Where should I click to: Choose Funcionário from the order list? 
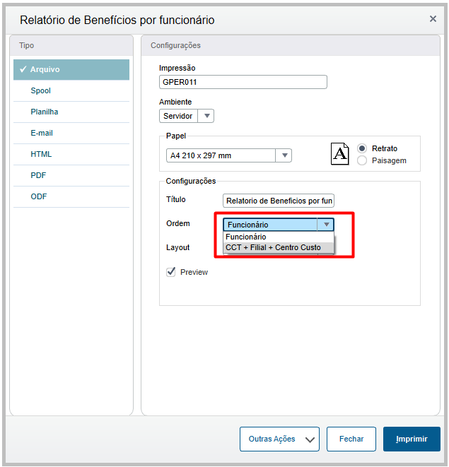tap(246, 237)
